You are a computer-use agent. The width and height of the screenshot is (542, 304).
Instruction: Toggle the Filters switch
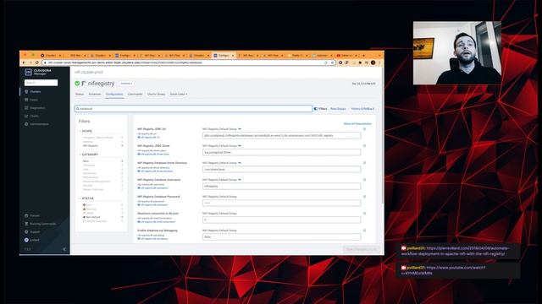[316, 109]
